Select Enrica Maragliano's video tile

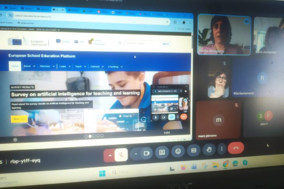tap(224, 34)
